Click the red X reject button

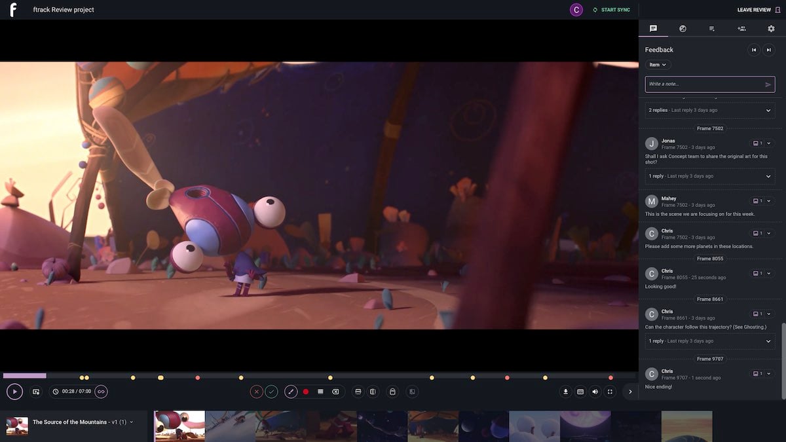click(256, 392)
